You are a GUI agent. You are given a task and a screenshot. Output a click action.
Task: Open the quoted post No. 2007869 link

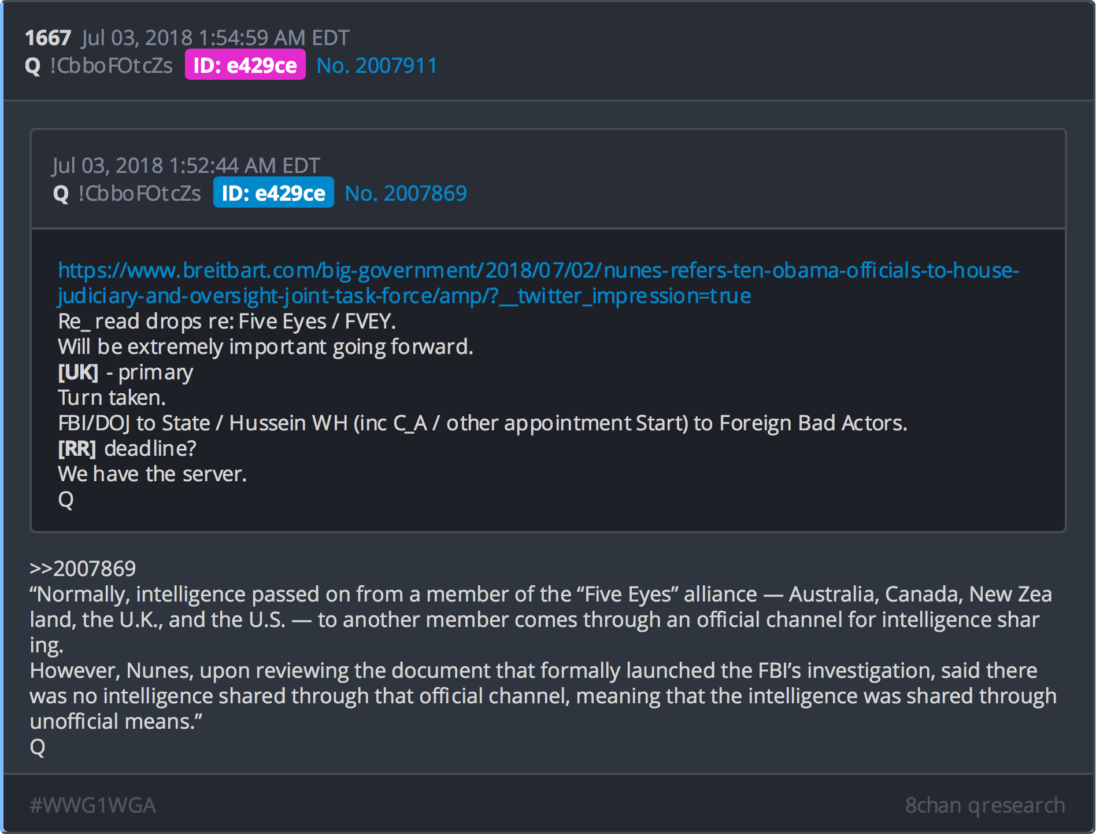coord(405,194)
